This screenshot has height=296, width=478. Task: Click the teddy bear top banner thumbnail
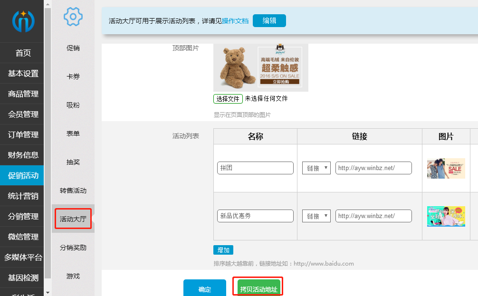pyautogui.click(x=260, y=67)
